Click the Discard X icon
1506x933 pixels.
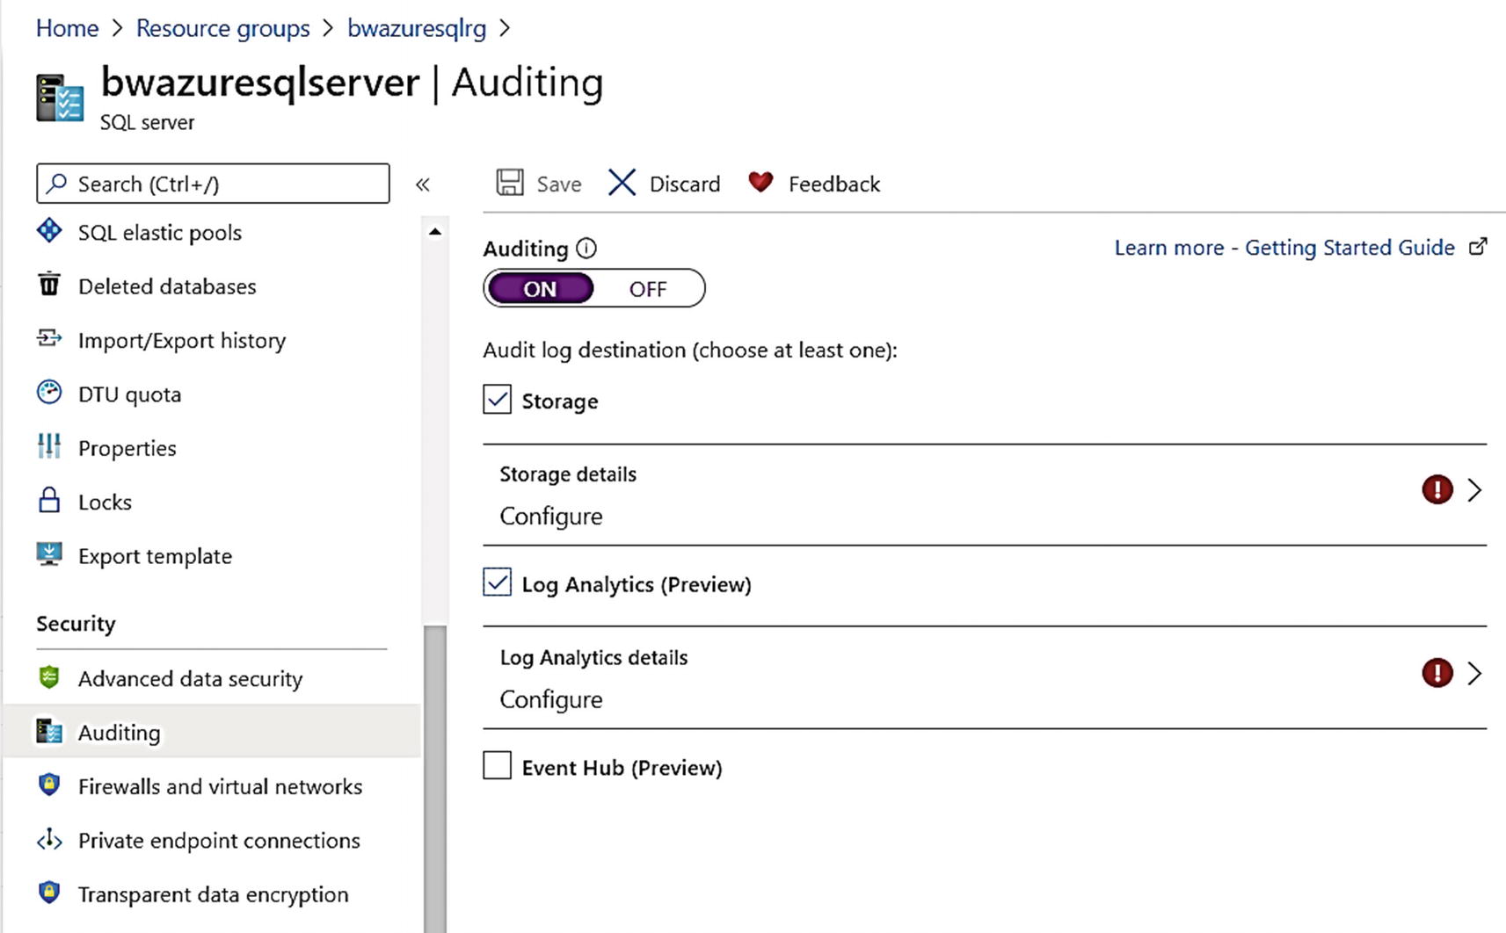[x=622, y=183]
